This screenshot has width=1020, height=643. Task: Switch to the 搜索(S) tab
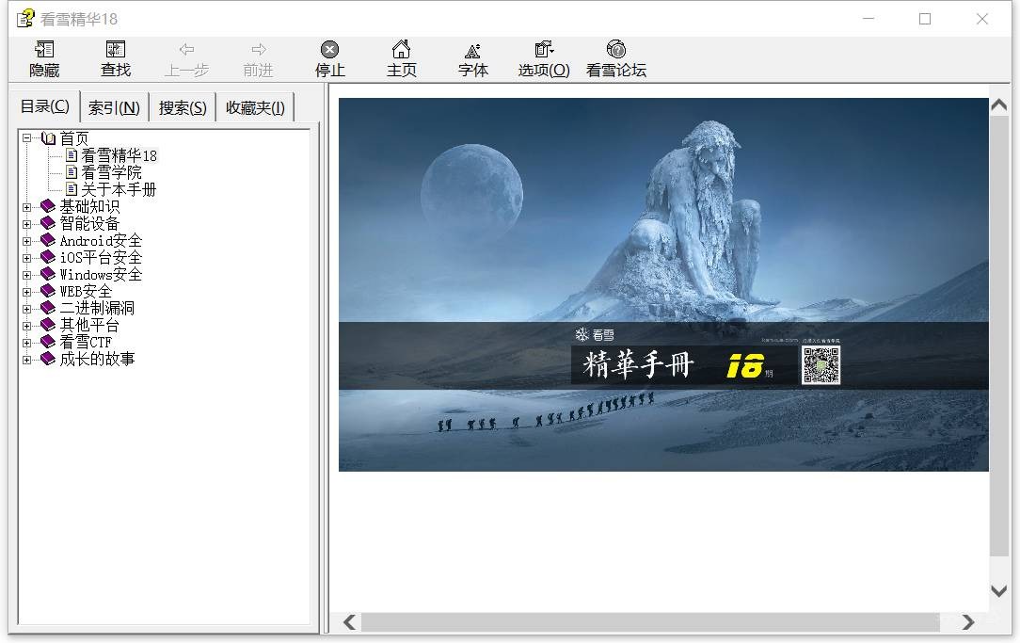pos(183,107)
